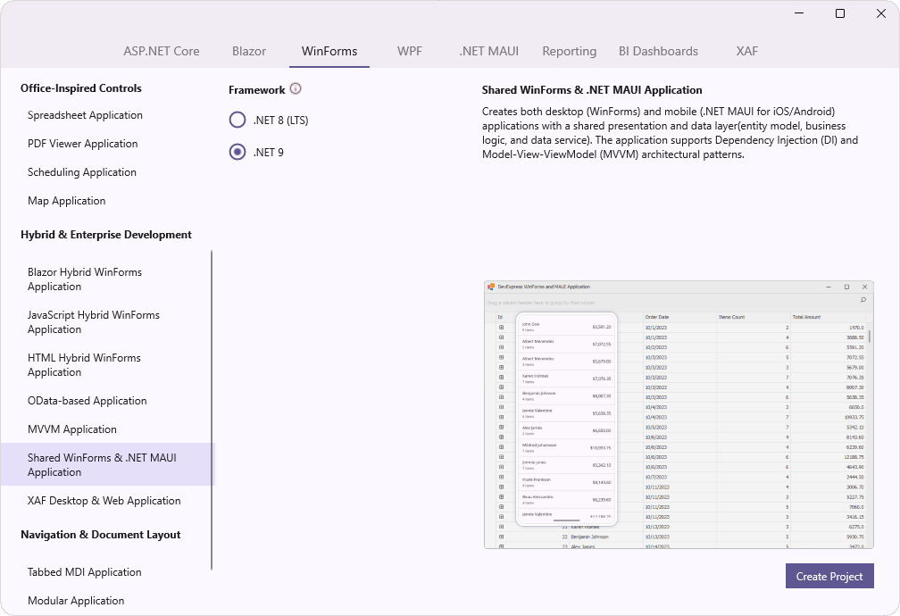Click the Create Project button
The width and height of the screenshot is (900, 616).
point(829,576)
